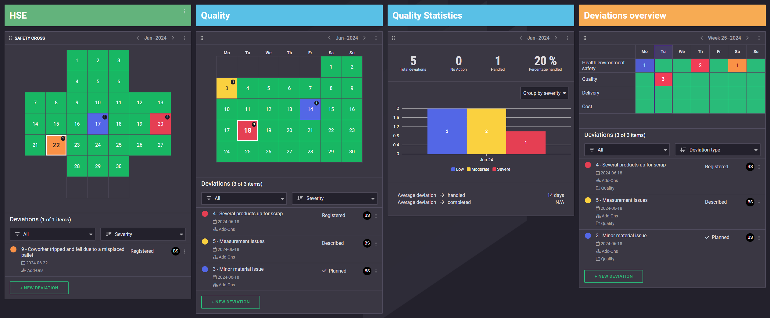Click New Deviation button in HSE panel
Screen dimensions: 770x318
coord(39,288)
